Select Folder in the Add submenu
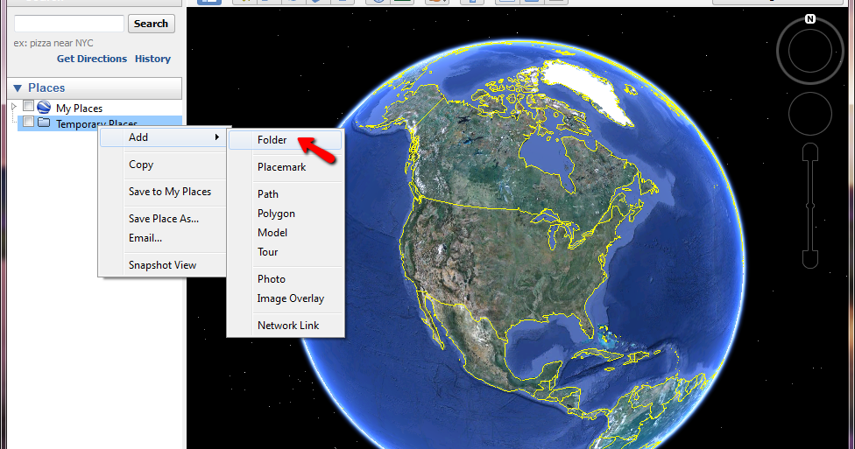855x449 pixels. point(286,140)
